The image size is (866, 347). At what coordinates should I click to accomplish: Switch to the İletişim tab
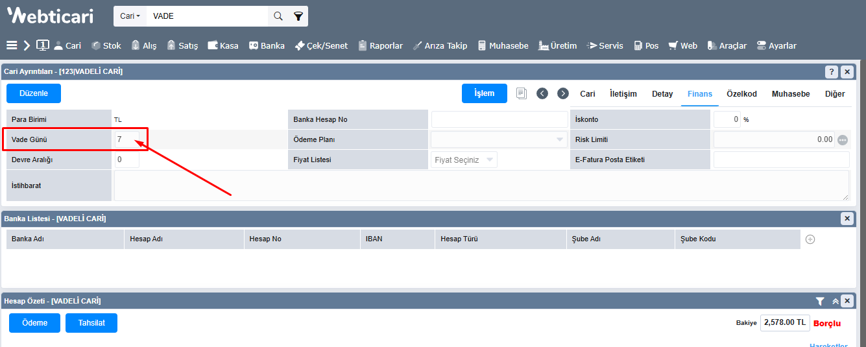(623, 94)
